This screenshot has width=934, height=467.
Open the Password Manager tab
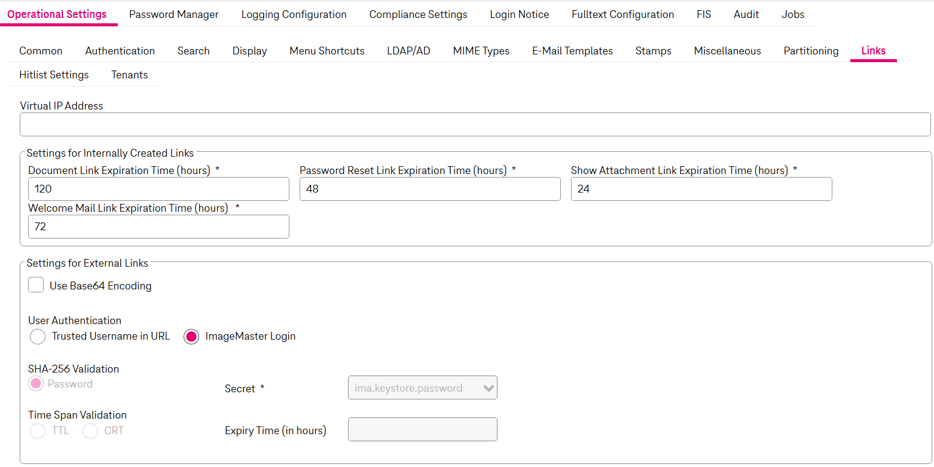pyautogui.click(x=174, y=14)
